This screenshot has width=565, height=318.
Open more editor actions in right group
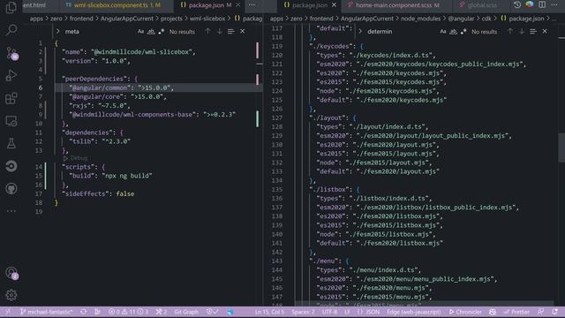pos(554,5)
